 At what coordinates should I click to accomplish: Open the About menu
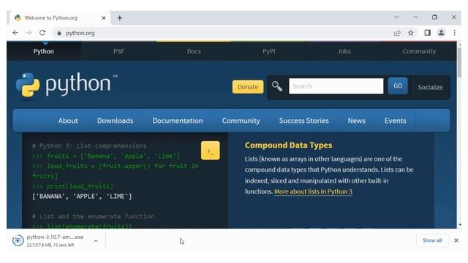tap(68, 121)
